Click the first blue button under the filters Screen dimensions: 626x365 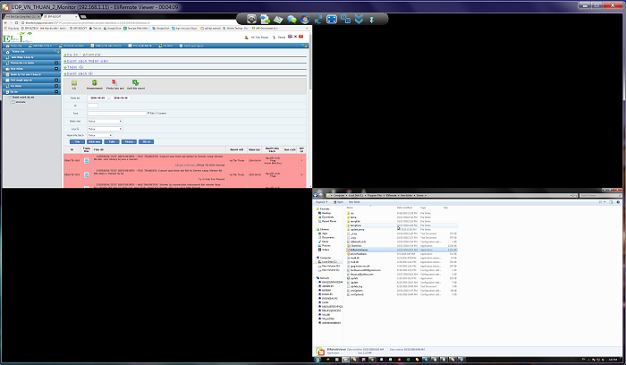point(77,141)
